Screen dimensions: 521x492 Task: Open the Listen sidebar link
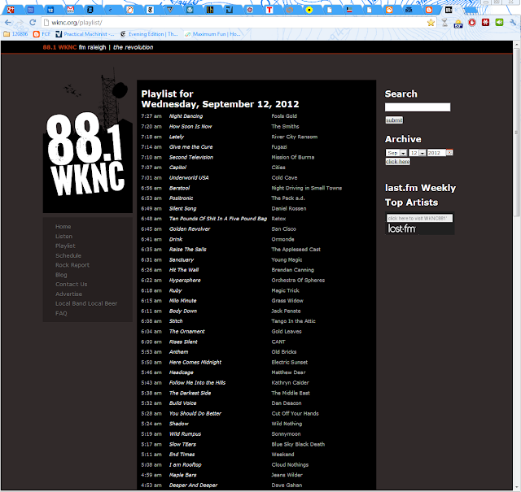(63, 236)
